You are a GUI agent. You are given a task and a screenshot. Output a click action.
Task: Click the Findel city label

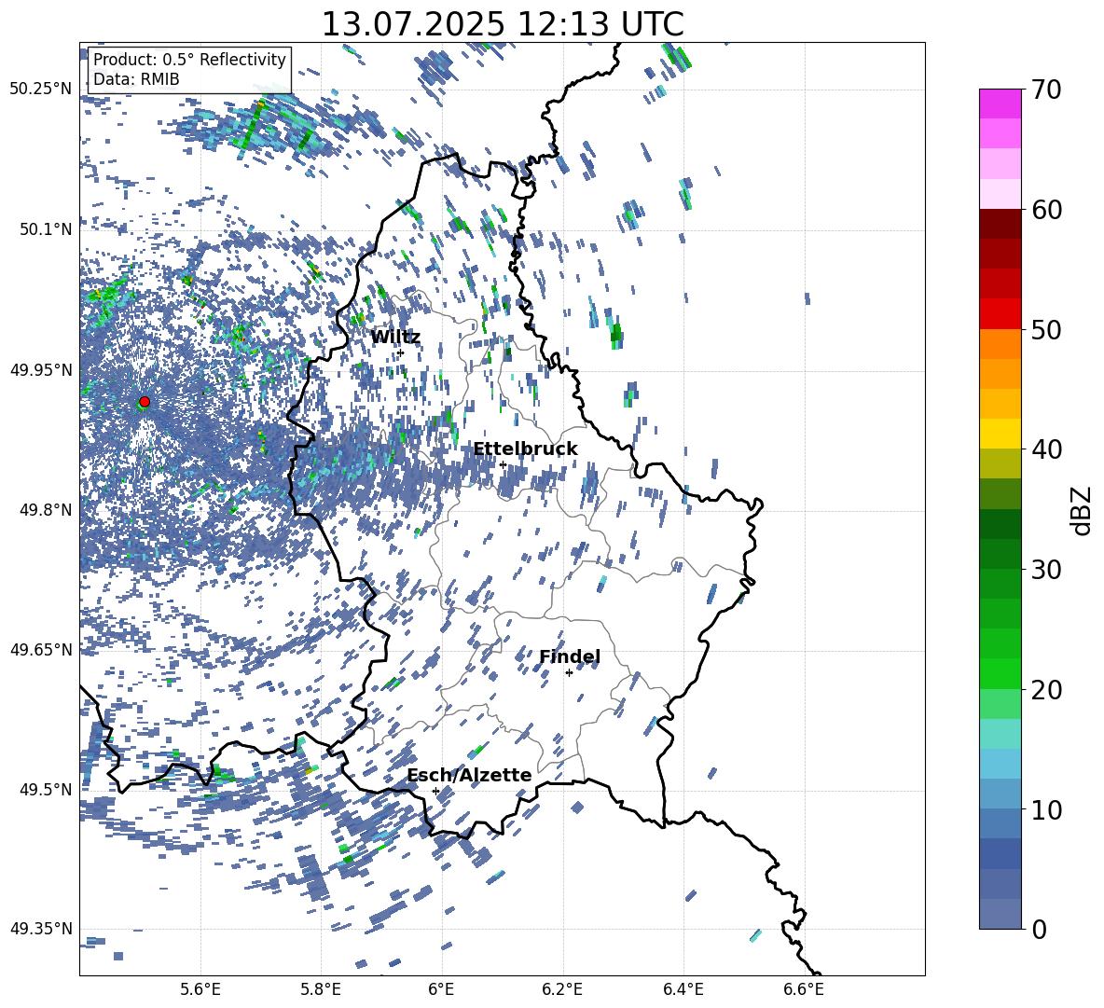(x=570, y=656)
